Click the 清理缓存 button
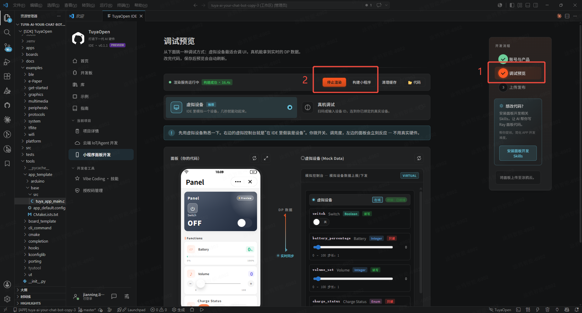This screenshot has height=313, width=582. pyautogui.click(x=389, y=82)
